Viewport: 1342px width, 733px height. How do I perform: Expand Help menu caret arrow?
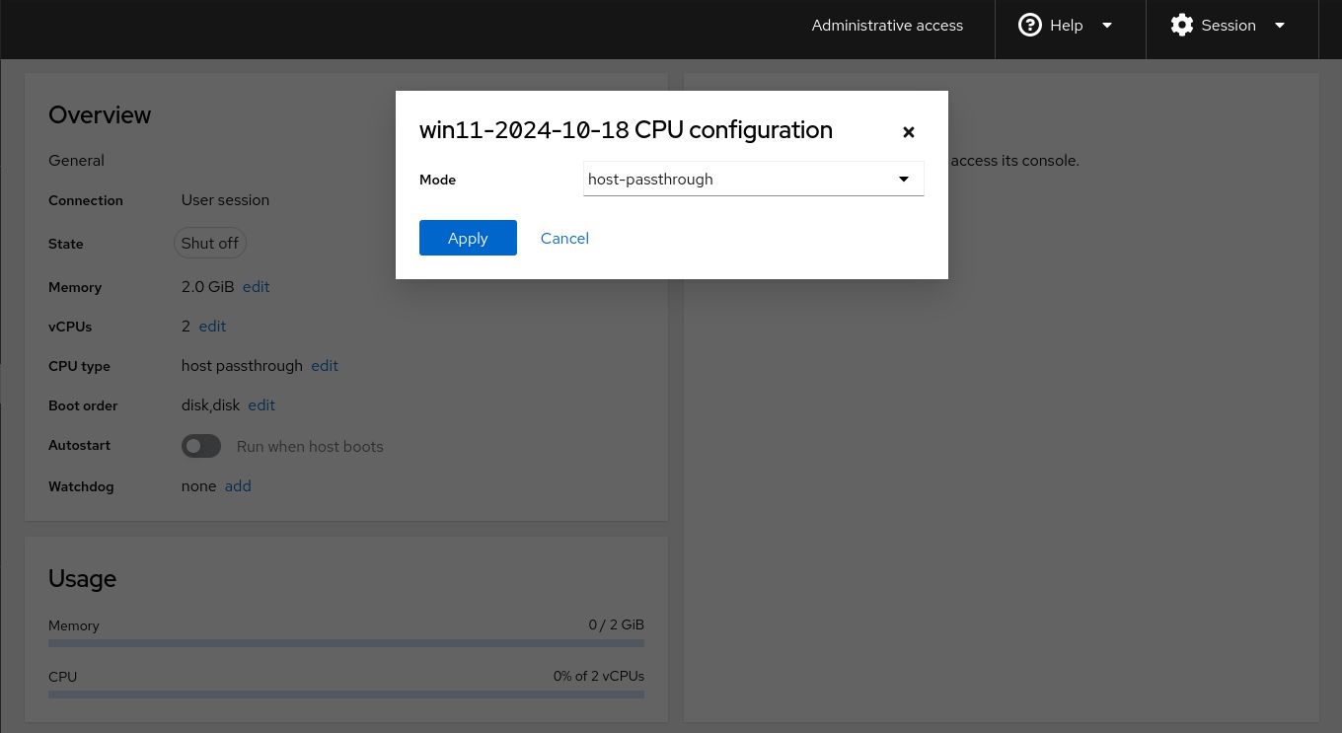pos(1107,26)
